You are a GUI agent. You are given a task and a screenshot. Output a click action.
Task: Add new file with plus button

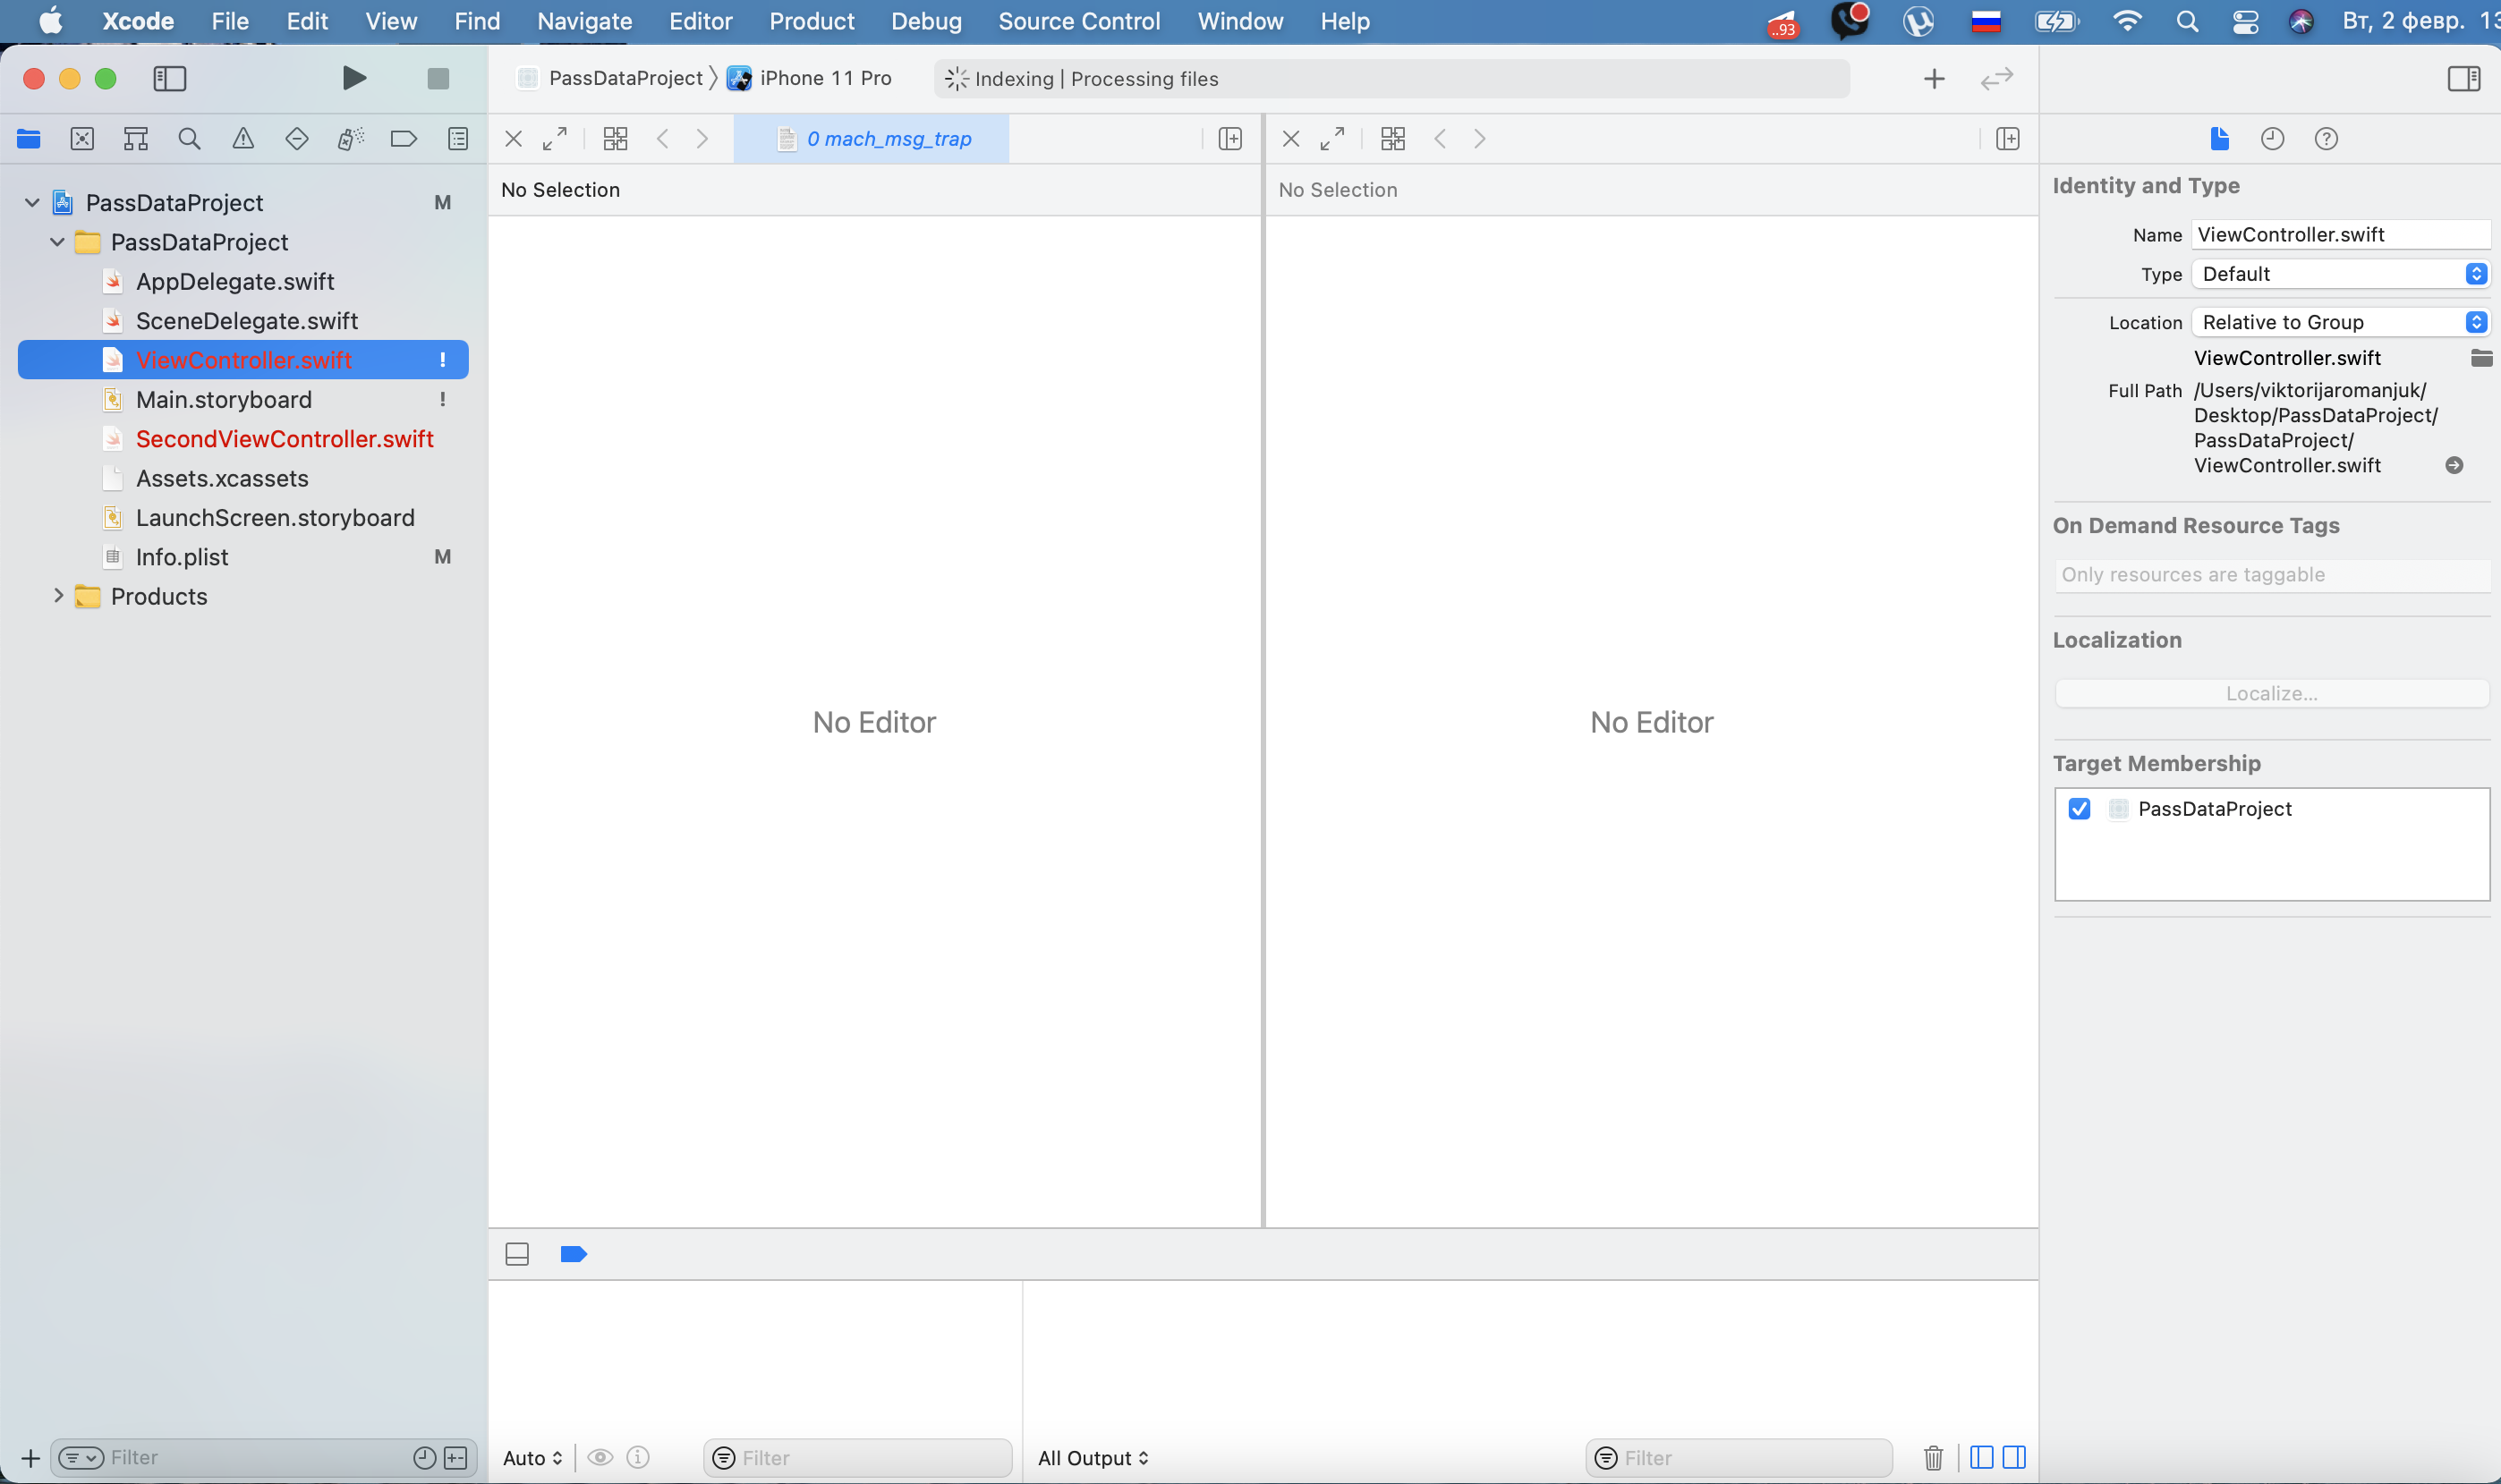[x=30, y=1458]
